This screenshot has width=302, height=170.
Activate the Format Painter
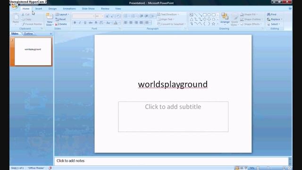[32, 24]
